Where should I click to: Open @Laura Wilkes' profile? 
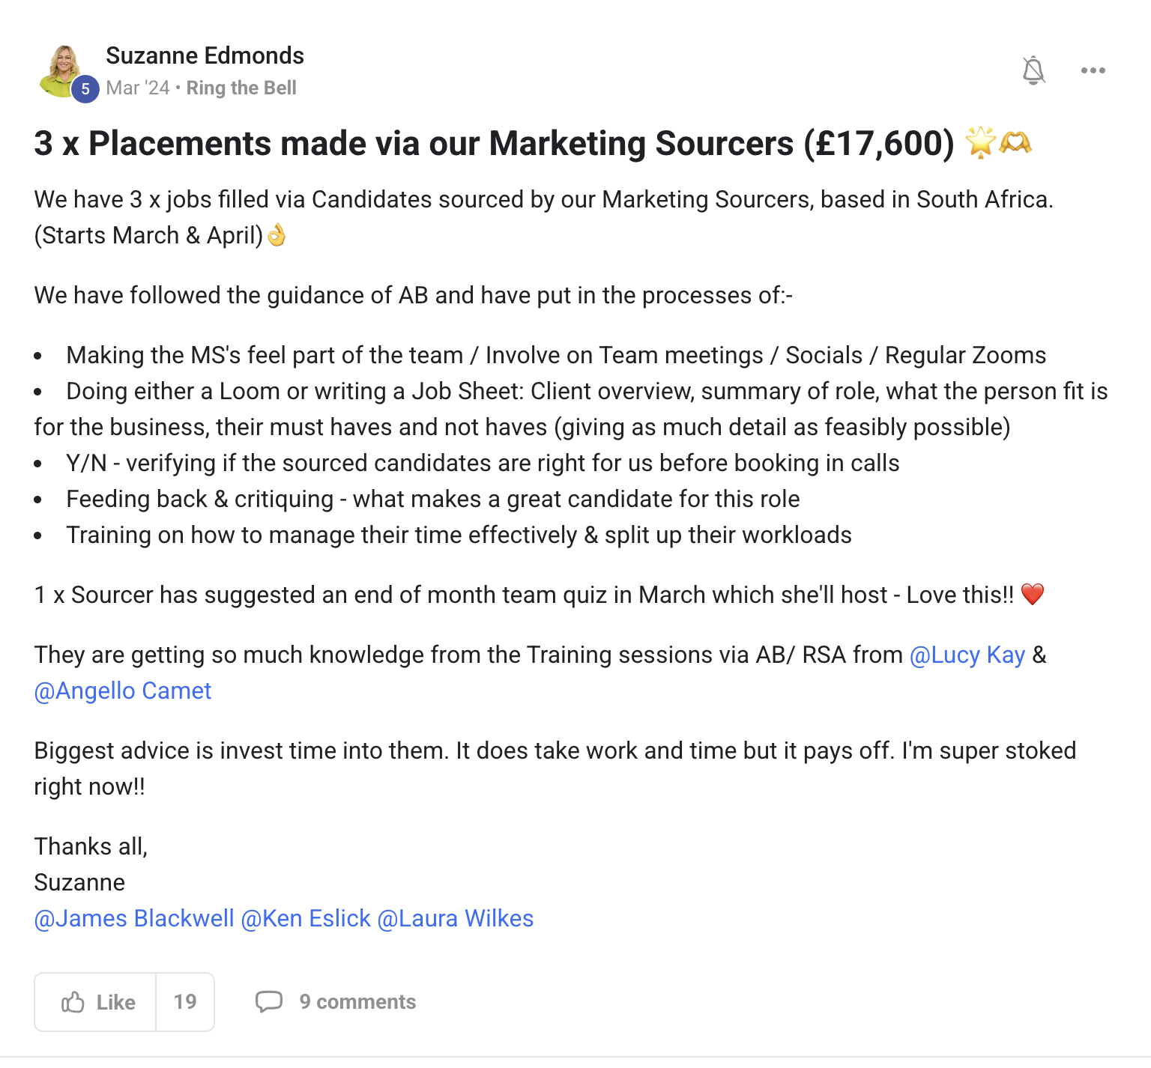click(454, 918)
